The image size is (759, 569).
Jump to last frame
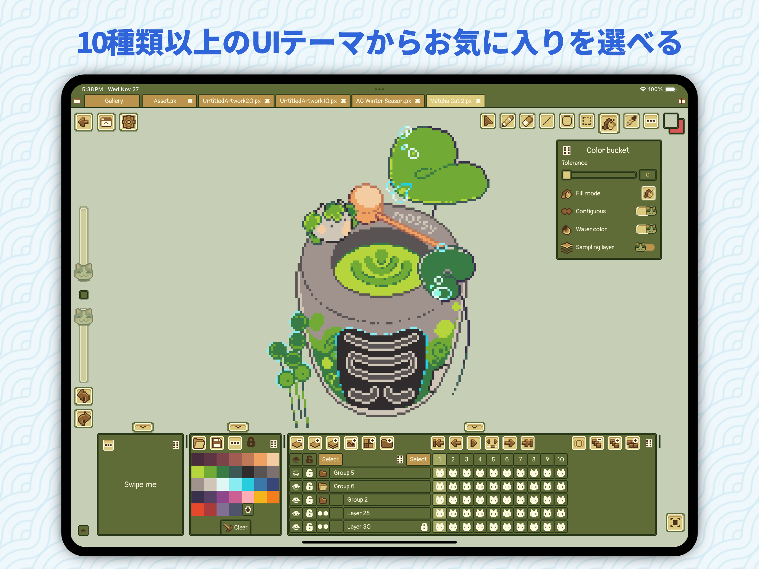point(527,444)
